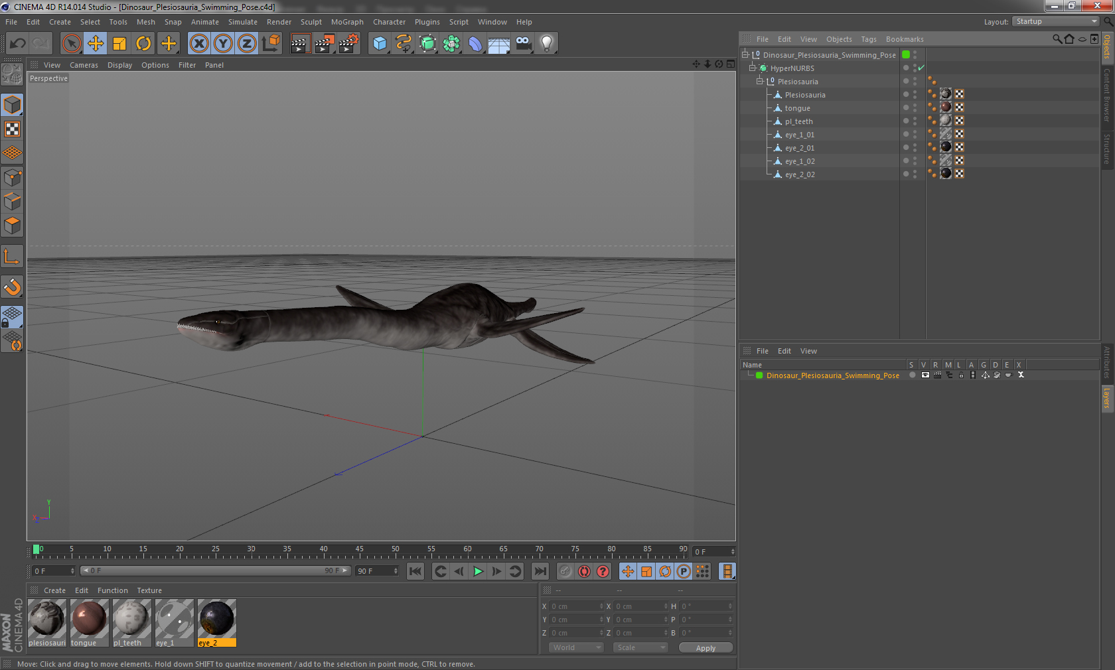This screenshot has height=670, width=1115.
Task: Click the preview range slider bar
Action: [x=216, y=570]
